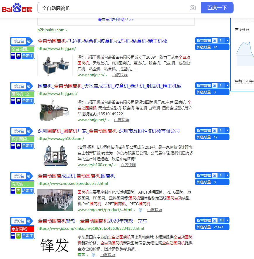The image size is (254, 259).
Task: Expand 权重数据 arrow for szyh100.com result
Action: tap(227, 130)
